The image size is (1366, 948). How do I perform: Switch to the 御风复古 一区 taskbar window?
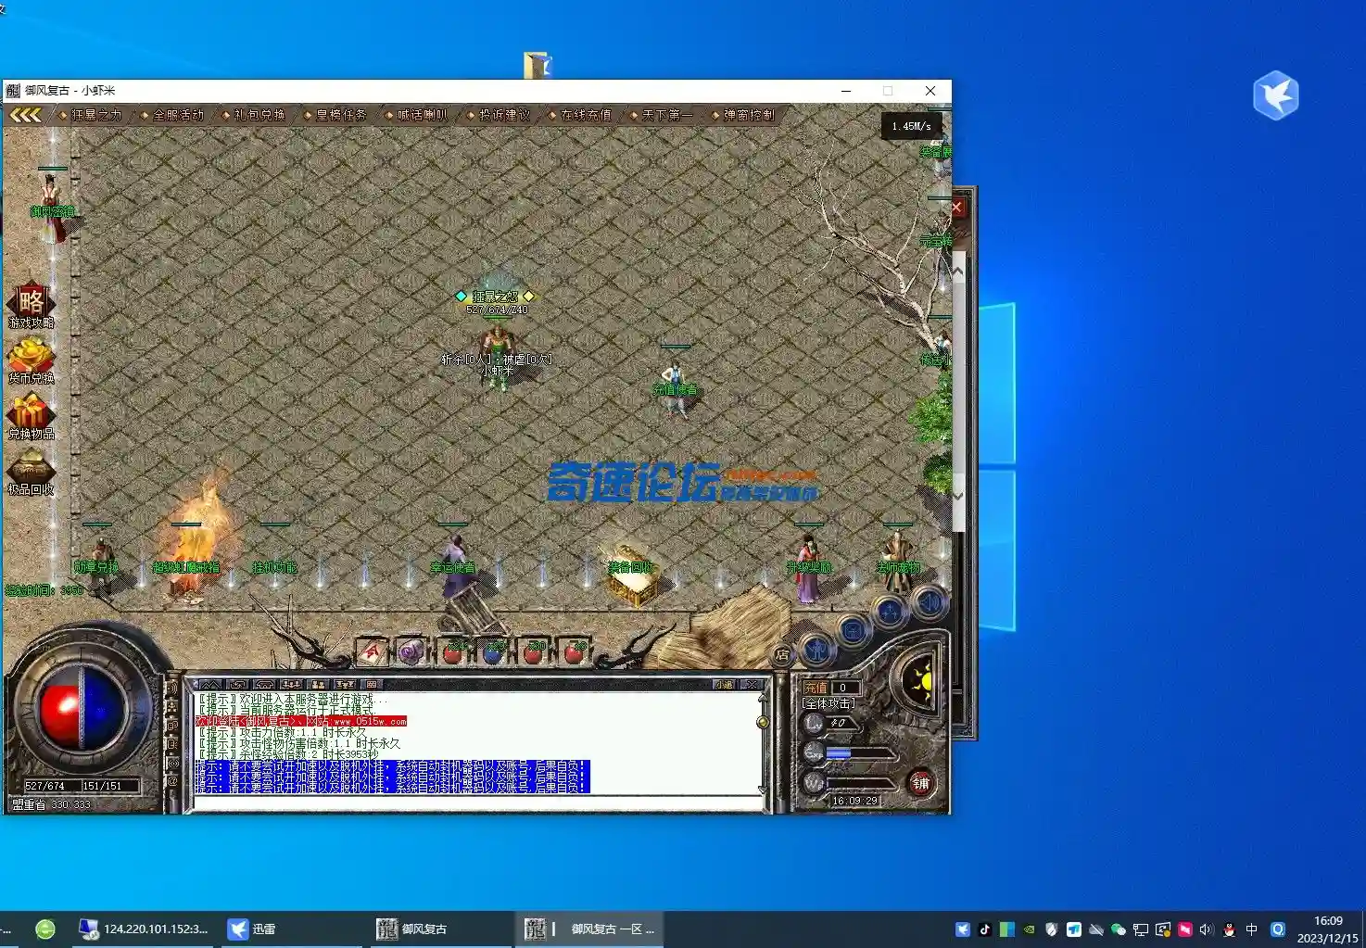[590, 929]
